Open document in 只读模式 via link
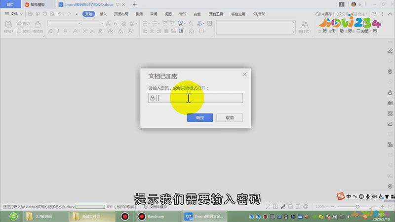Viewport: 395px width, 222px height. [193, 88]
